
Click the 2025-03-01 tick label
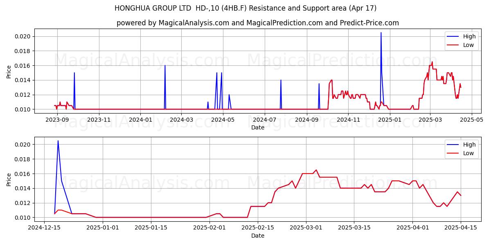pos(306,228)
